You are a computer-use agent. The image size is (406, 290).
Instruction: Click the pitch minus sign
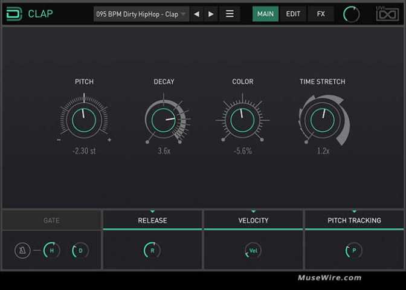59,140
